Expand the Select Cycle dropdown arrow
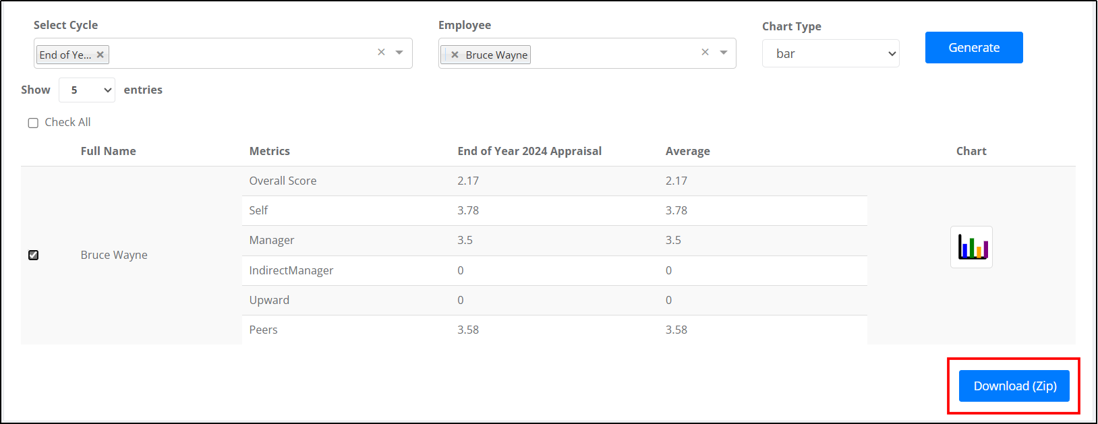 pos(399,53)
